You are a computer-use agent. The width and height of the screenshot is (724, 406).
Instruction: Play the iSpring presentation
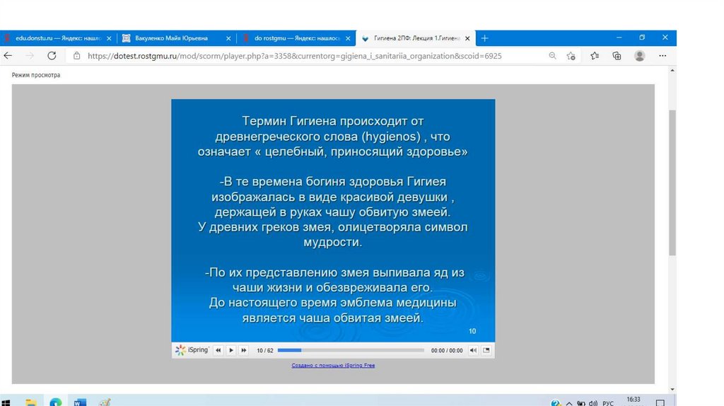[231, 350]
